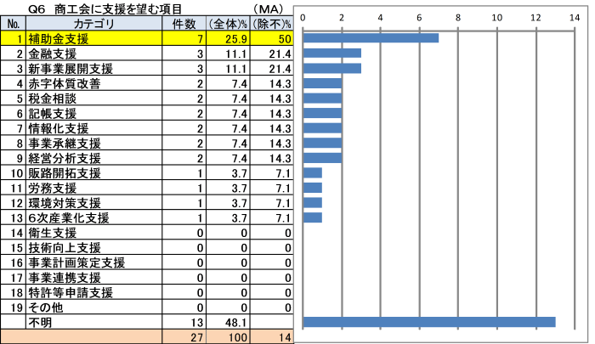The height and width of the screenshot is (344, 595).
Task: Select the 'その他' category cell
Action: [x=94, y=307]
